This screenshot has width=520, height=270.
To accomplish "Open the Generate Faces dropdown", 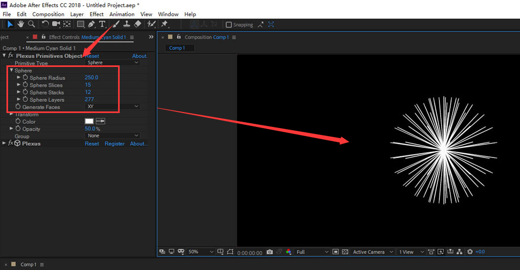I will coord(113,107).
